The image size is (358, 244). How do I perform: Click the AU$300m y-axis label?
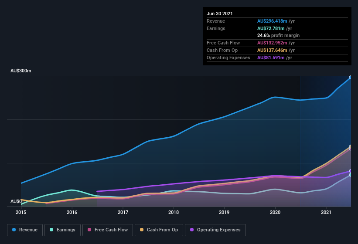21,71
